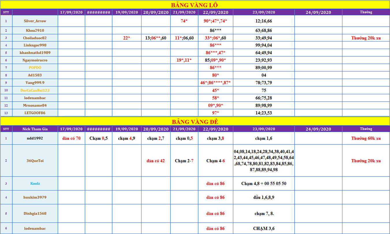
Task: Select 36QueToi's long number list cell
Action: coord(264,161)
